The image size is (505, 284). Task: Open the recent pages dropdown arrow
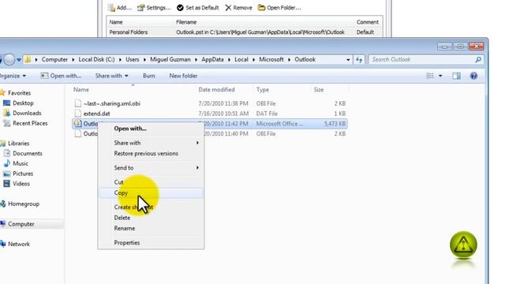click(x=19, y=60)
